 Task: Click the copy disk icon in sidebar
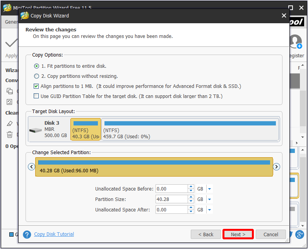click(x=10, y=91)
